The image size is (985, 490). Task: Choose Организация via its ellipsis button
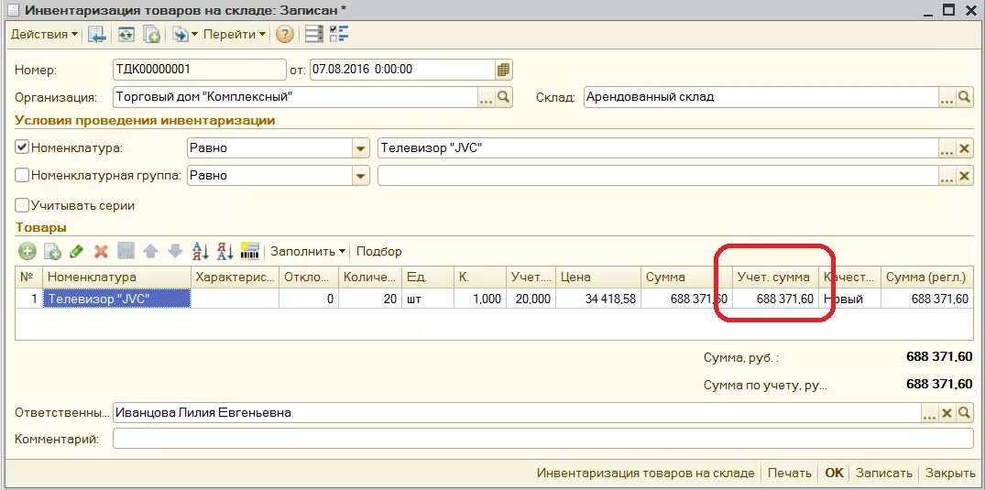tap(487, 97)
